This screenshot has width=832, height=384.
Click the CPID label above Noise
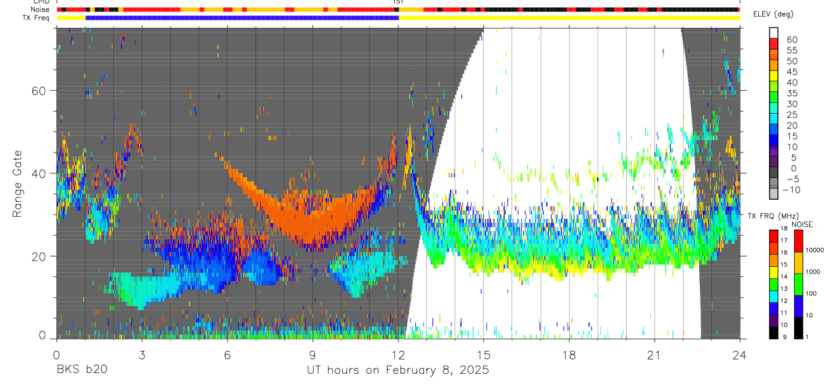(x=41, y=2)
